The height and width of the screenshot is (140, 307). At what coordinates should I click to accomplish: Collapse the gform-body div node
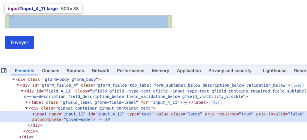coord(13,79)
